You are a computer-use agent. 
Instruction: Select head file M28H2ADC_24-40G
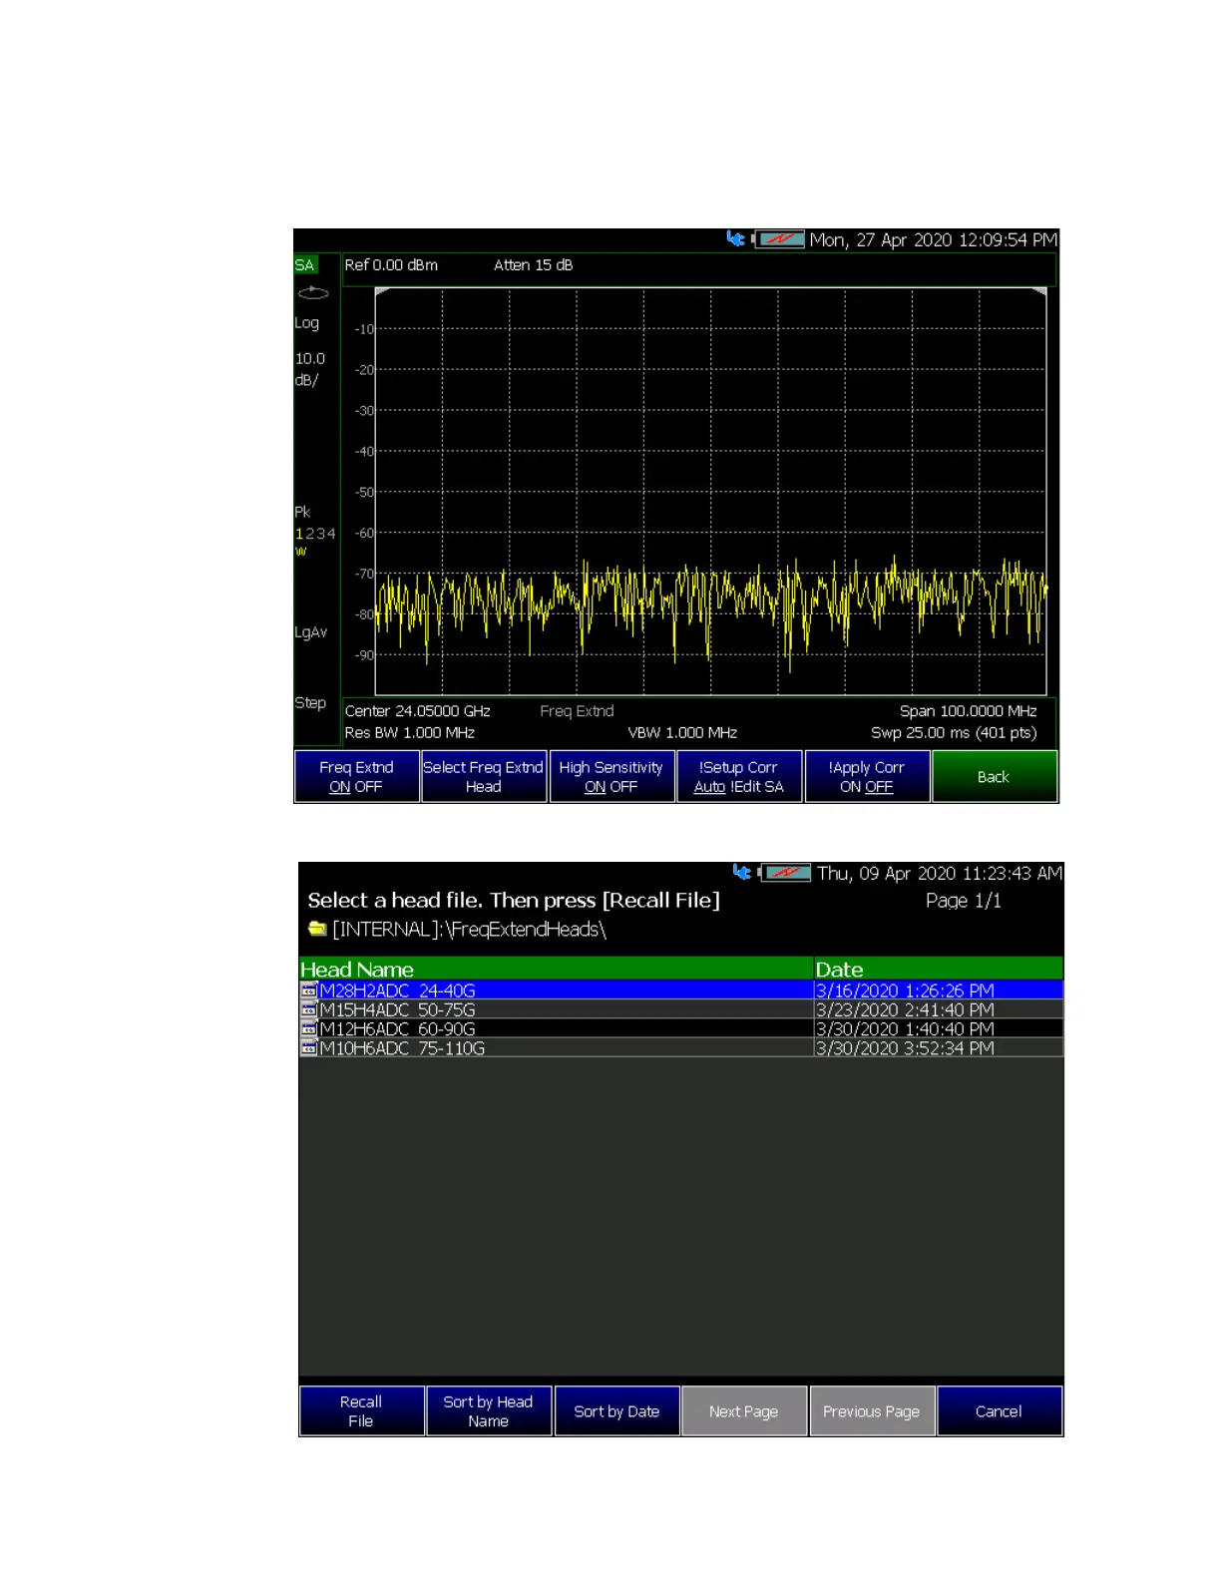tap(681, 990)
